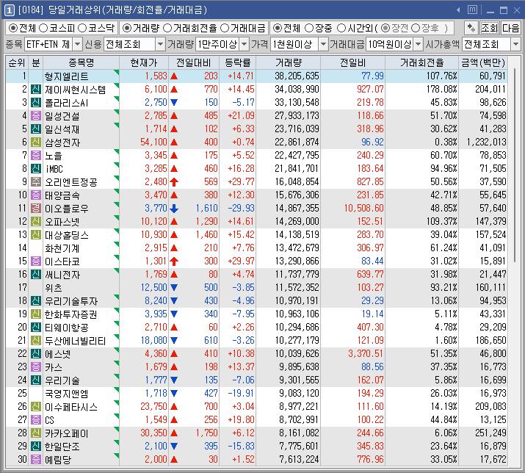Select the 형지엘리트 stock row

click(256, 76)
